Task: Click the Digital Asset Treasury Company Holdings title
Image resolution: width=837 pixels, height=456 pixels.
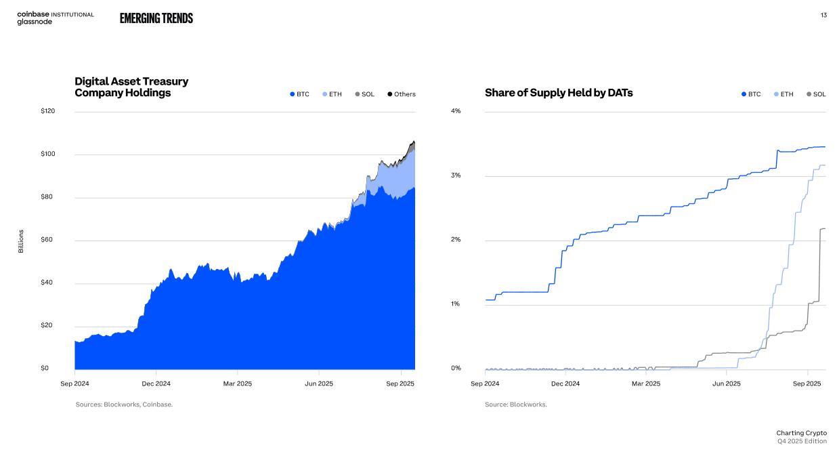Action: click(131, 87)
